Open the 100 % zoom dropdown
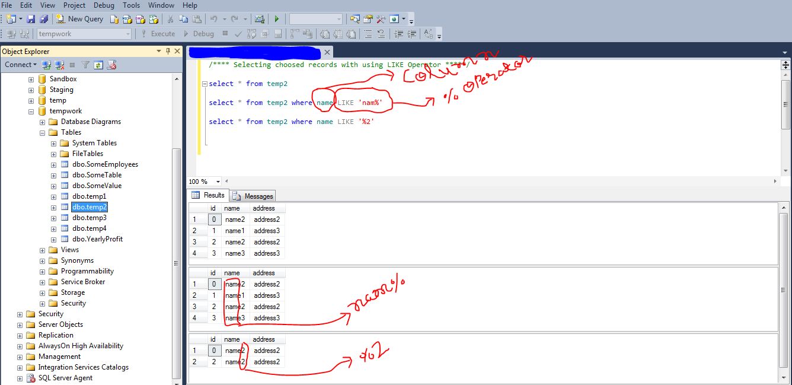 (x=218, y=182)
